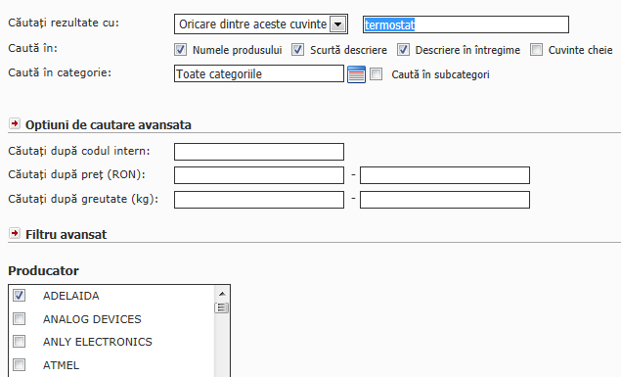Expand Optiuni de cautare avansata section
This screenshot has width=621, height=377.
[109, 125]
